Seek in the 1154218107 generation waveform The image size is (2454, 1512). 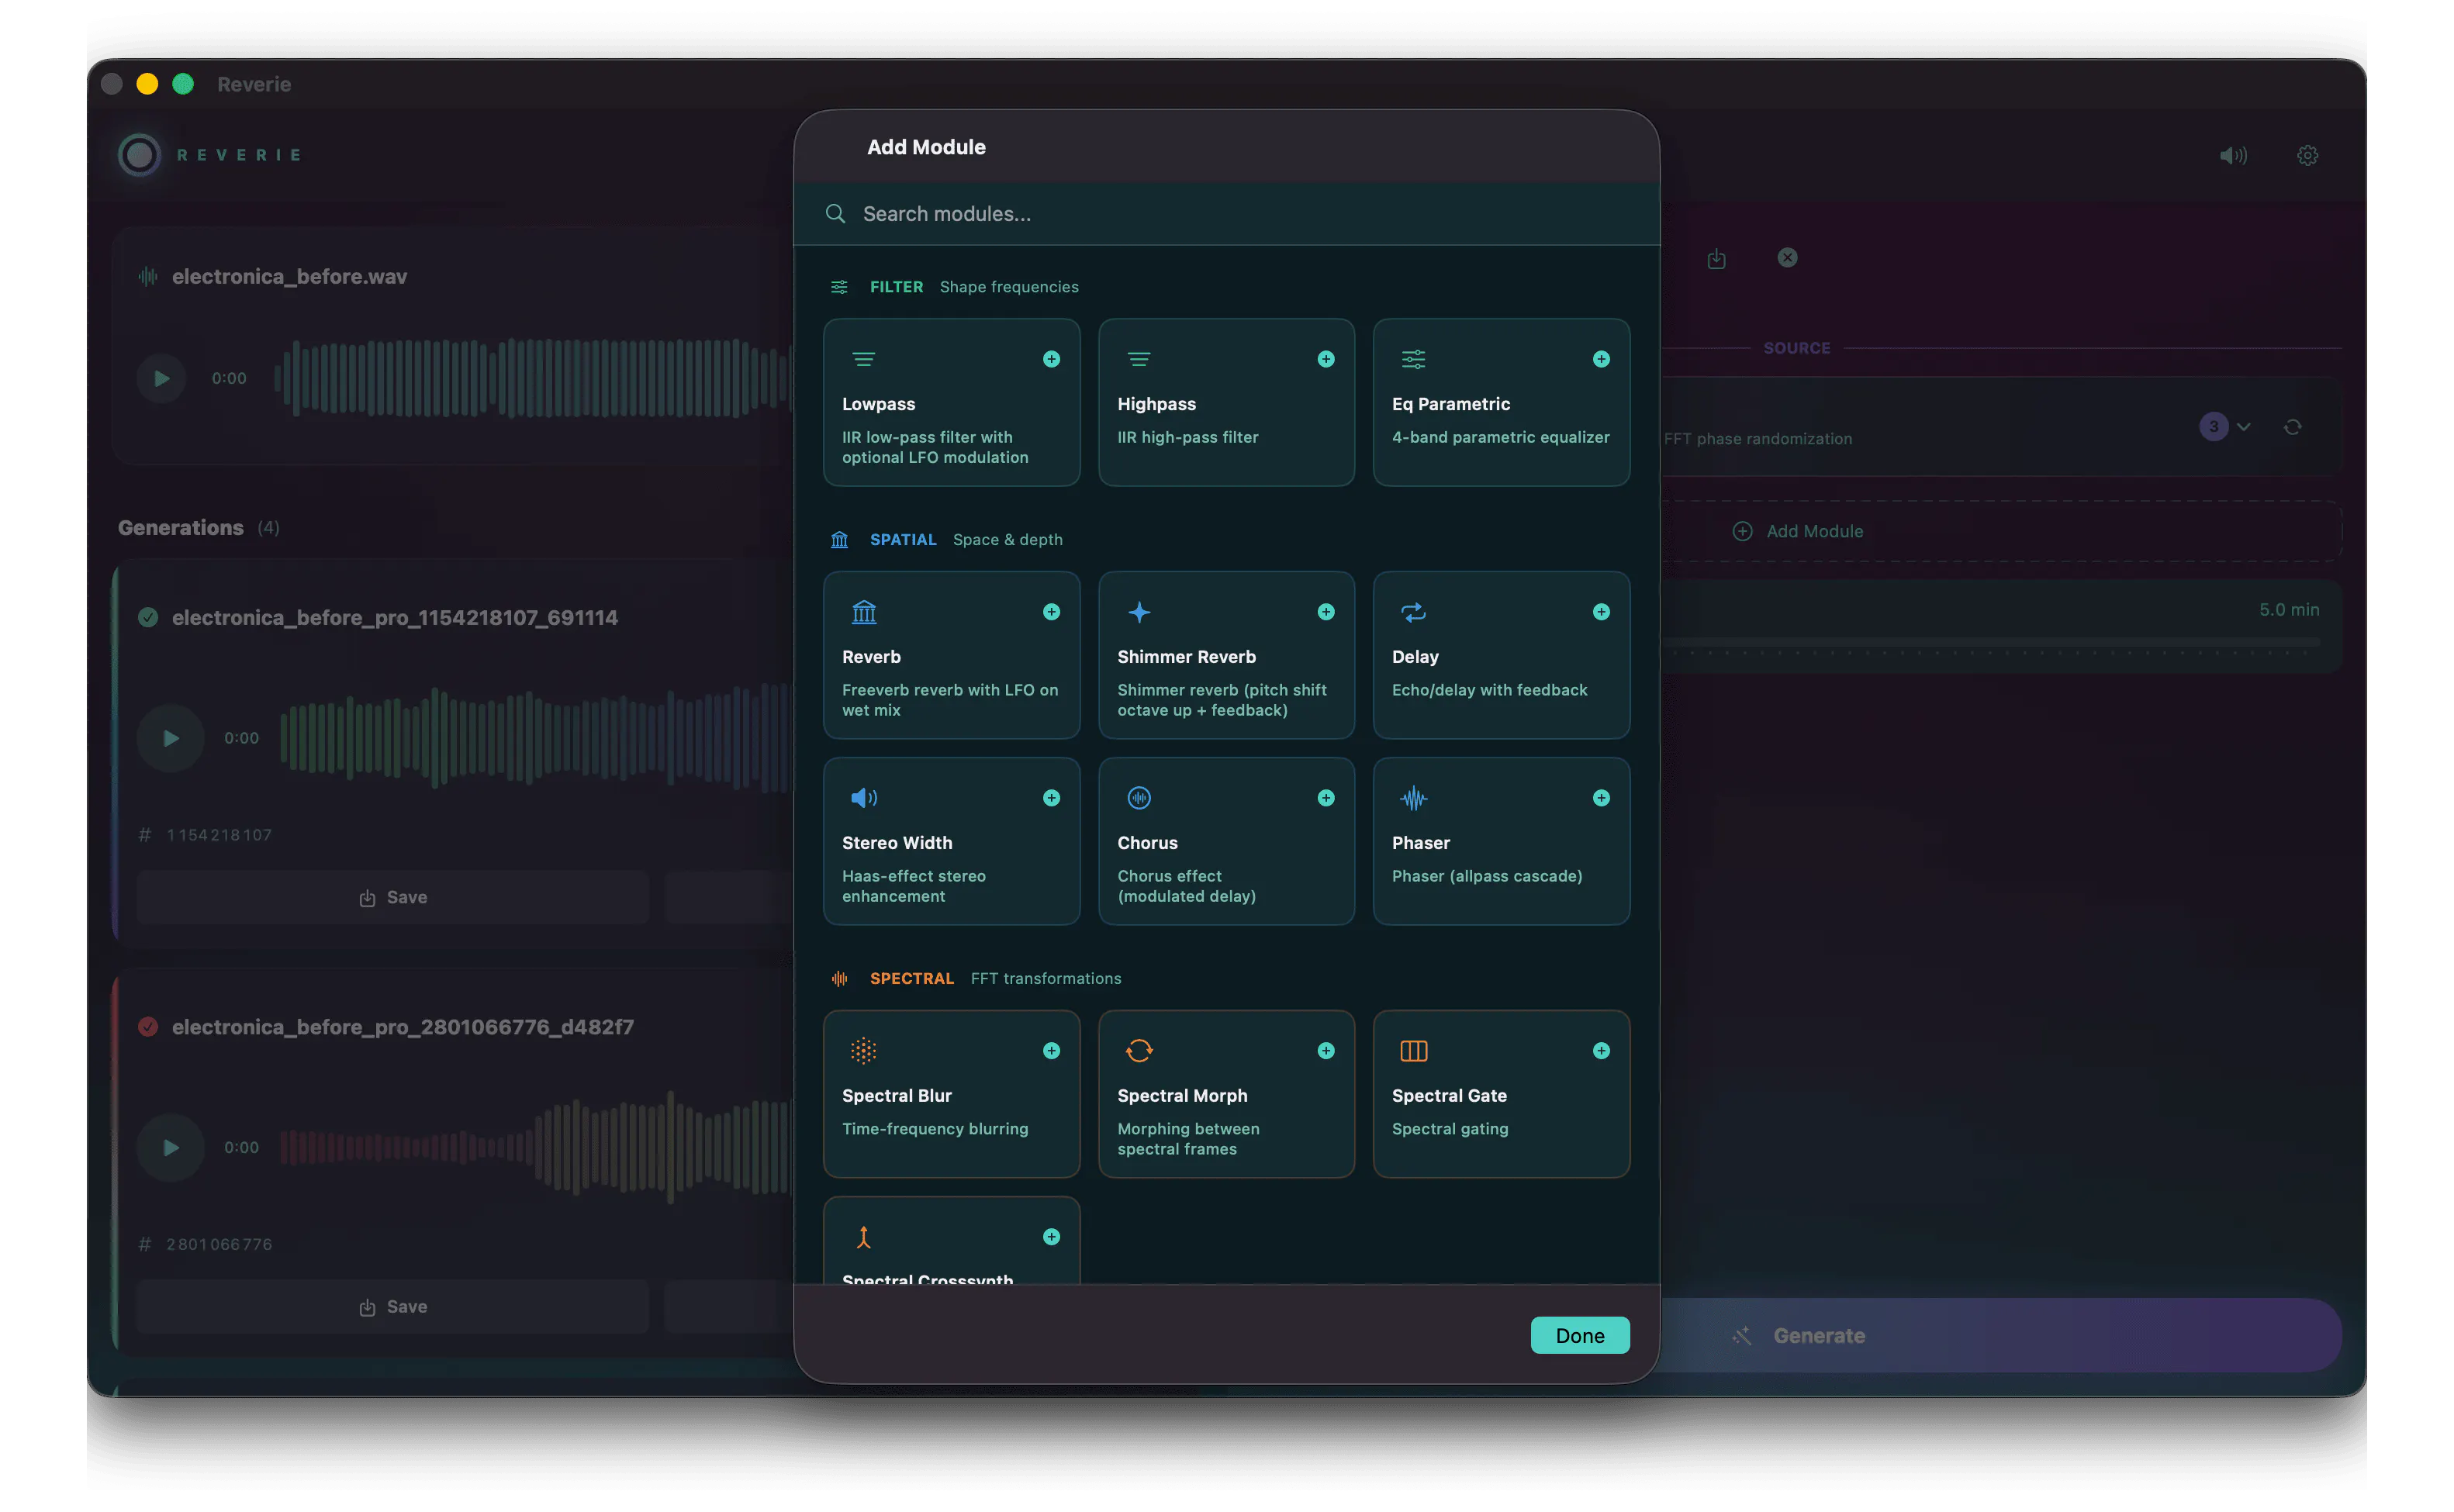coord(535,738)
